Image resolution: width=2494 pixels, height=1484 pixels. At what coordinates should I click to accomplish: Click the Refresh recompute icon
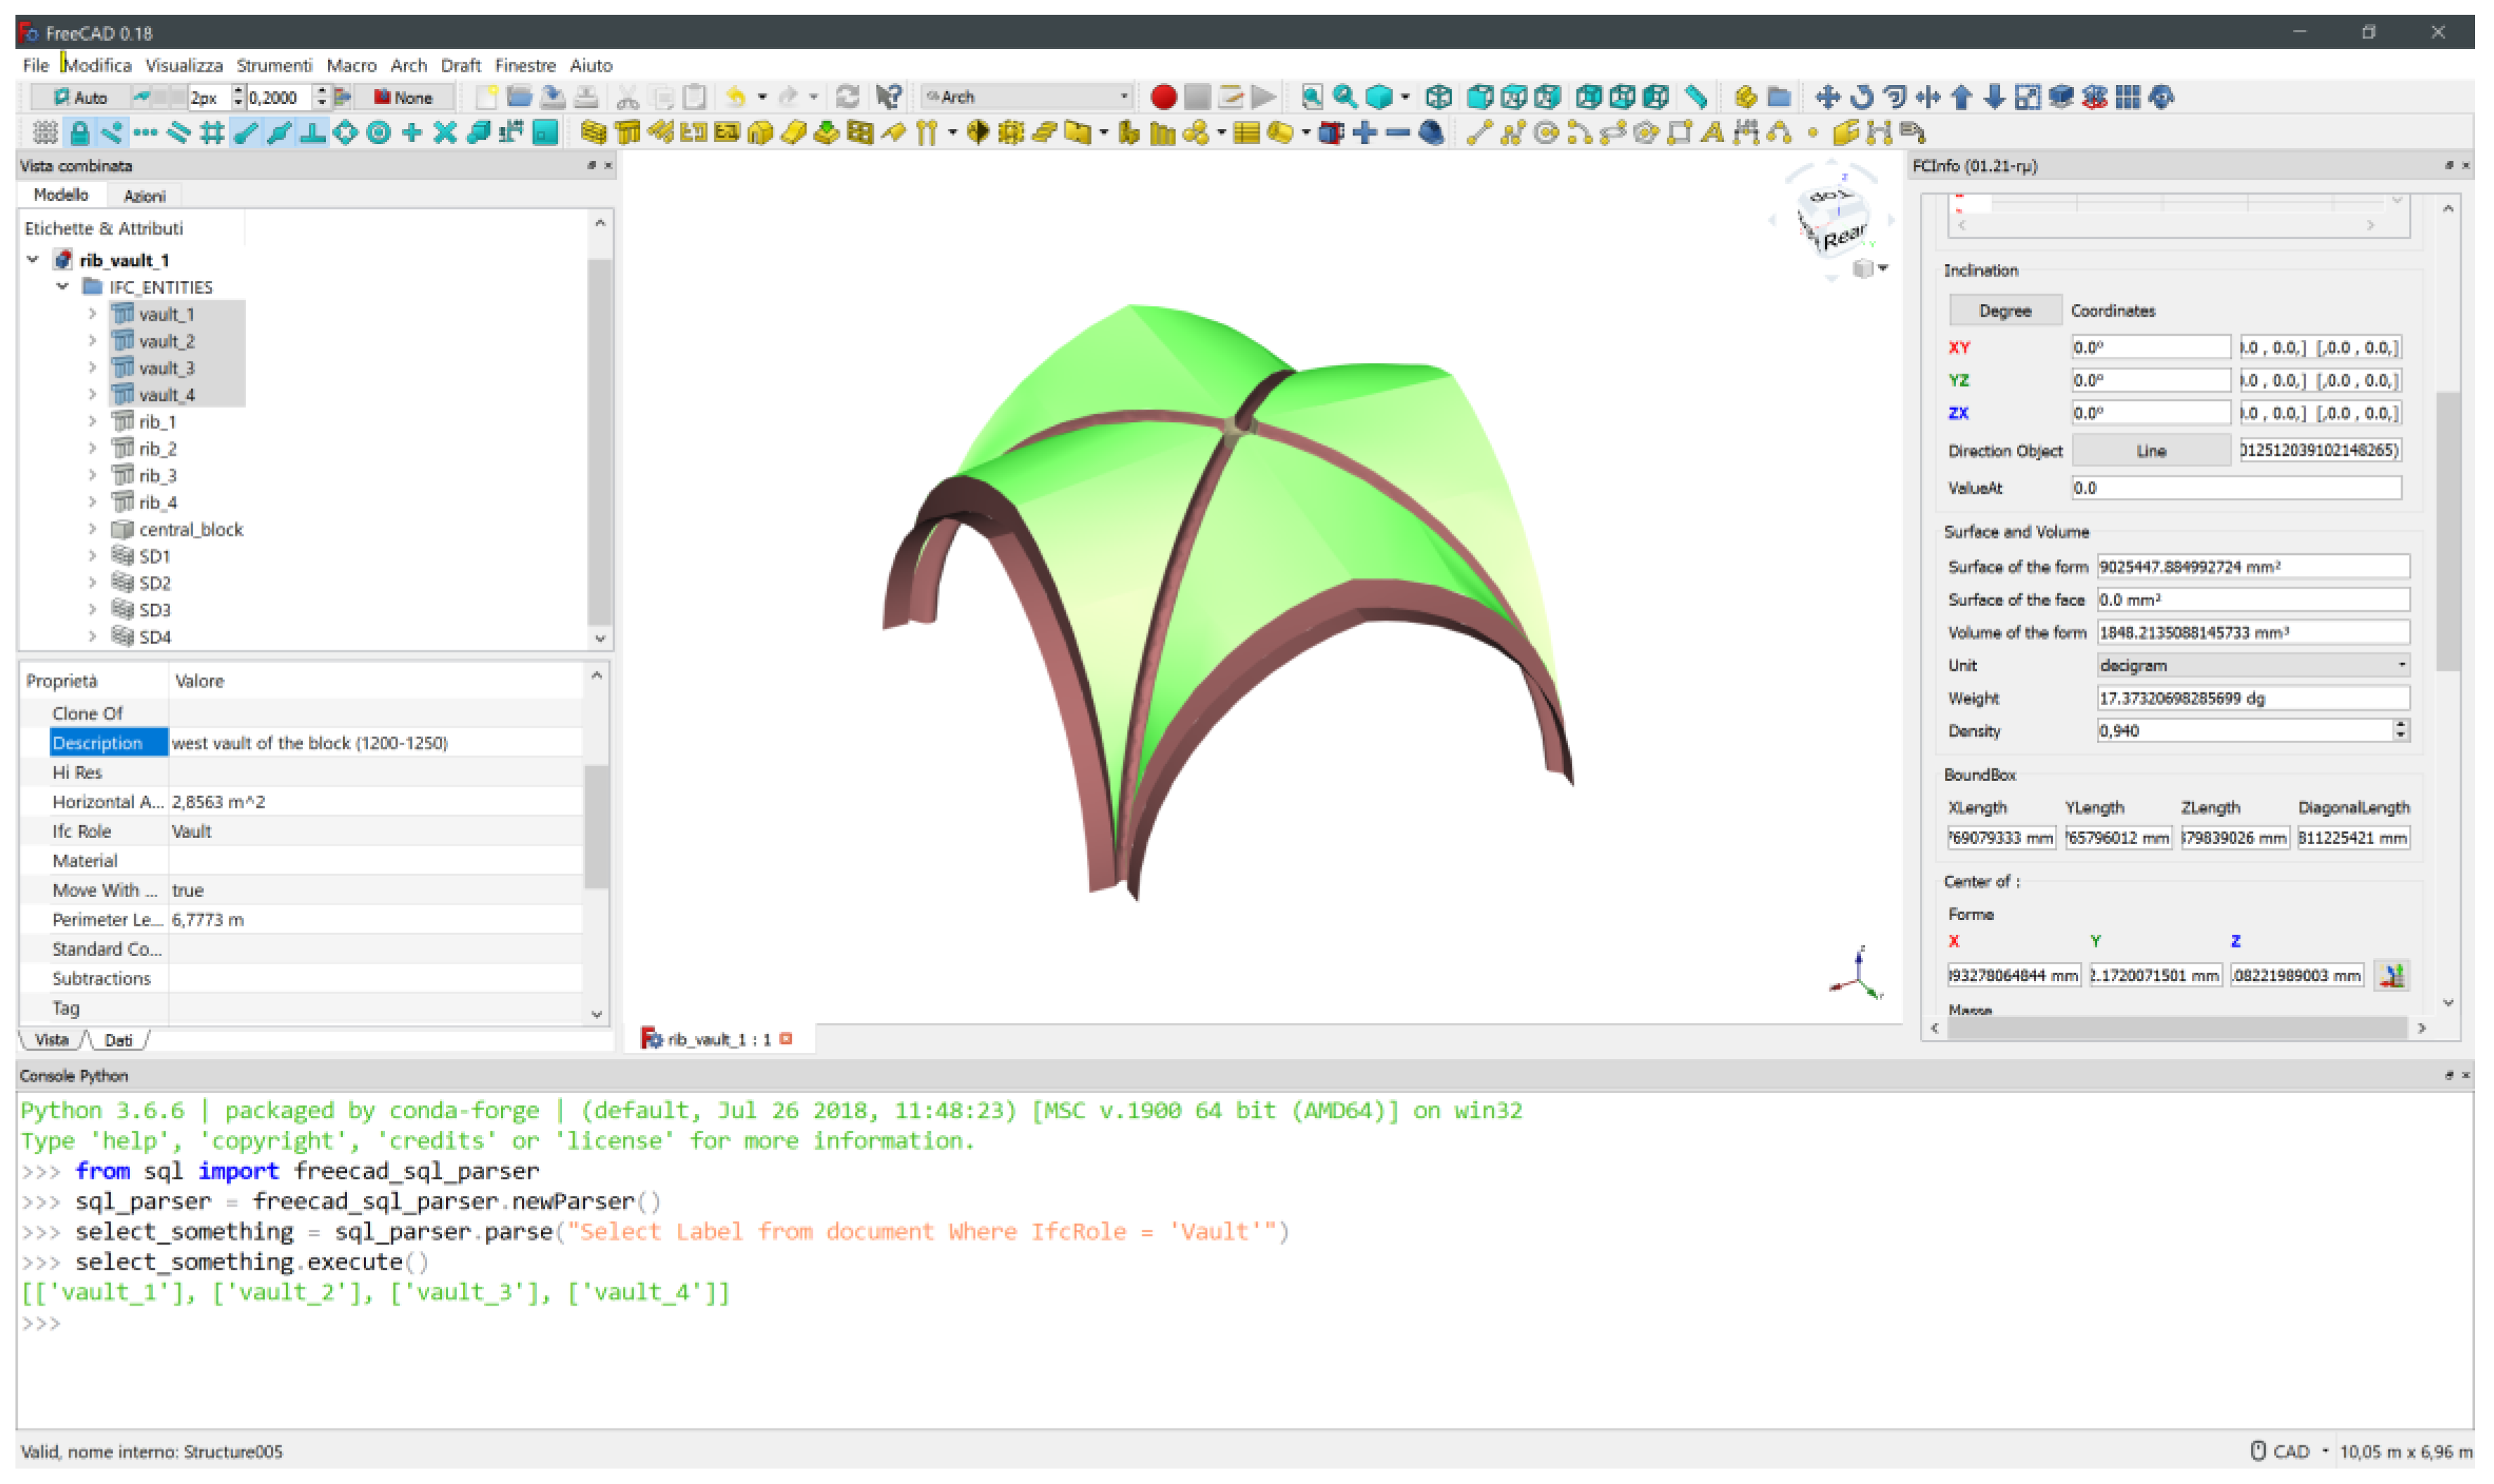click(x=847, y=97)
